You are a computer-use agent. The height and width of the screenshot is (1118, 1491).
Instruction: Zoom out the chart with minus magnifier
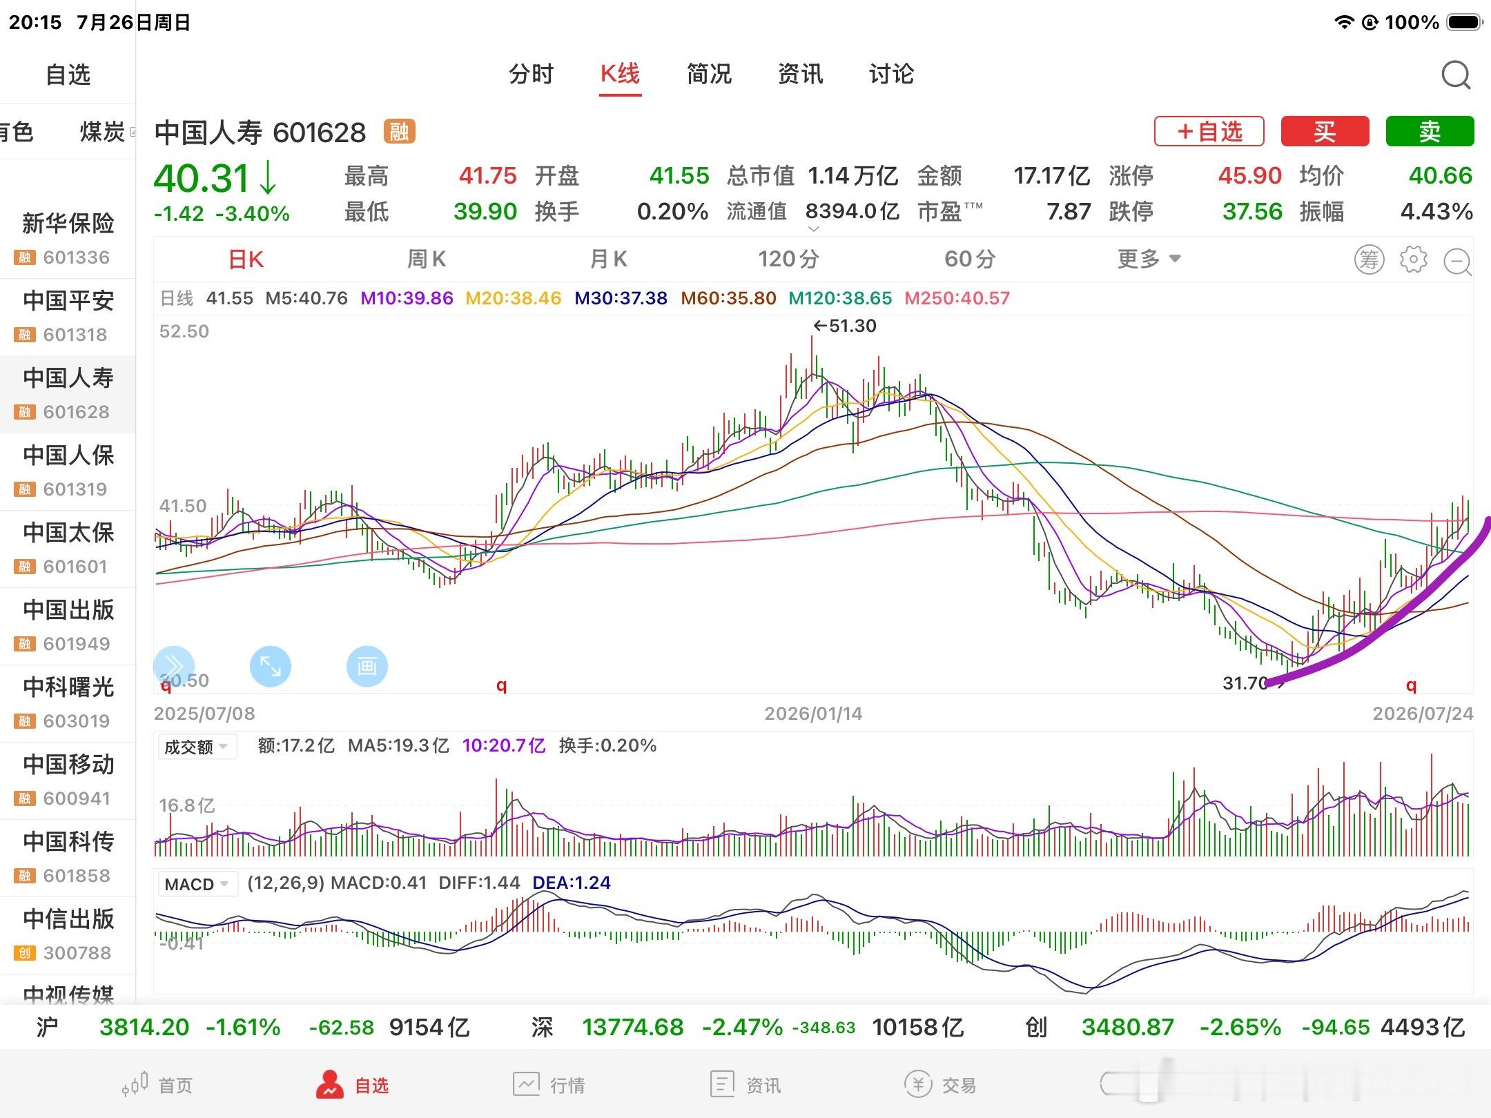1457,262
